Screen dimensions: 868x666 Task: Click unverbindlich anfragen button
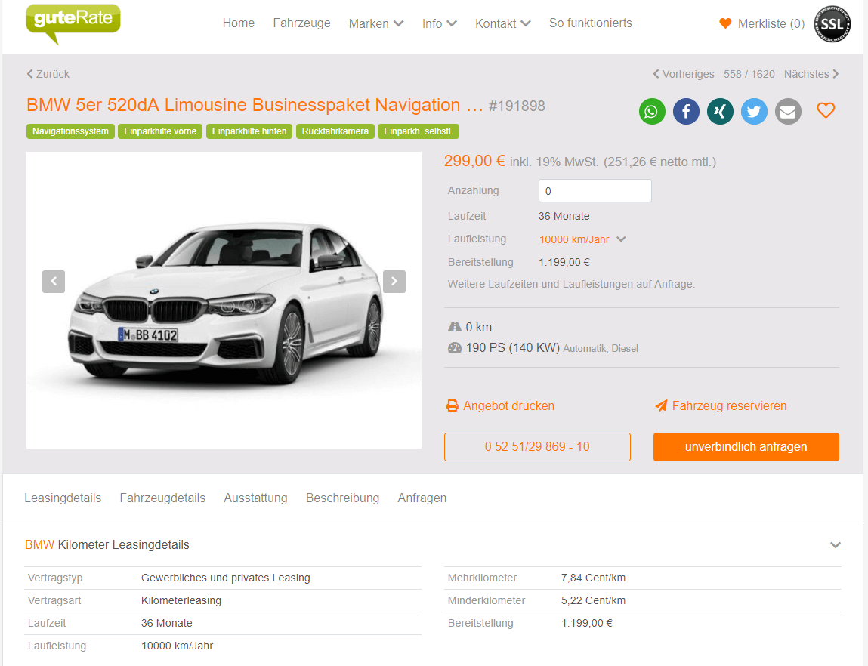click(746, 447)
